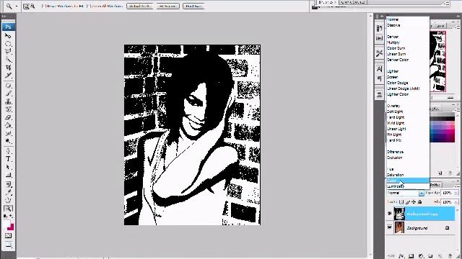Select the Path Selection tool
This screenshot has width=462, height=259.
(8, 167)
